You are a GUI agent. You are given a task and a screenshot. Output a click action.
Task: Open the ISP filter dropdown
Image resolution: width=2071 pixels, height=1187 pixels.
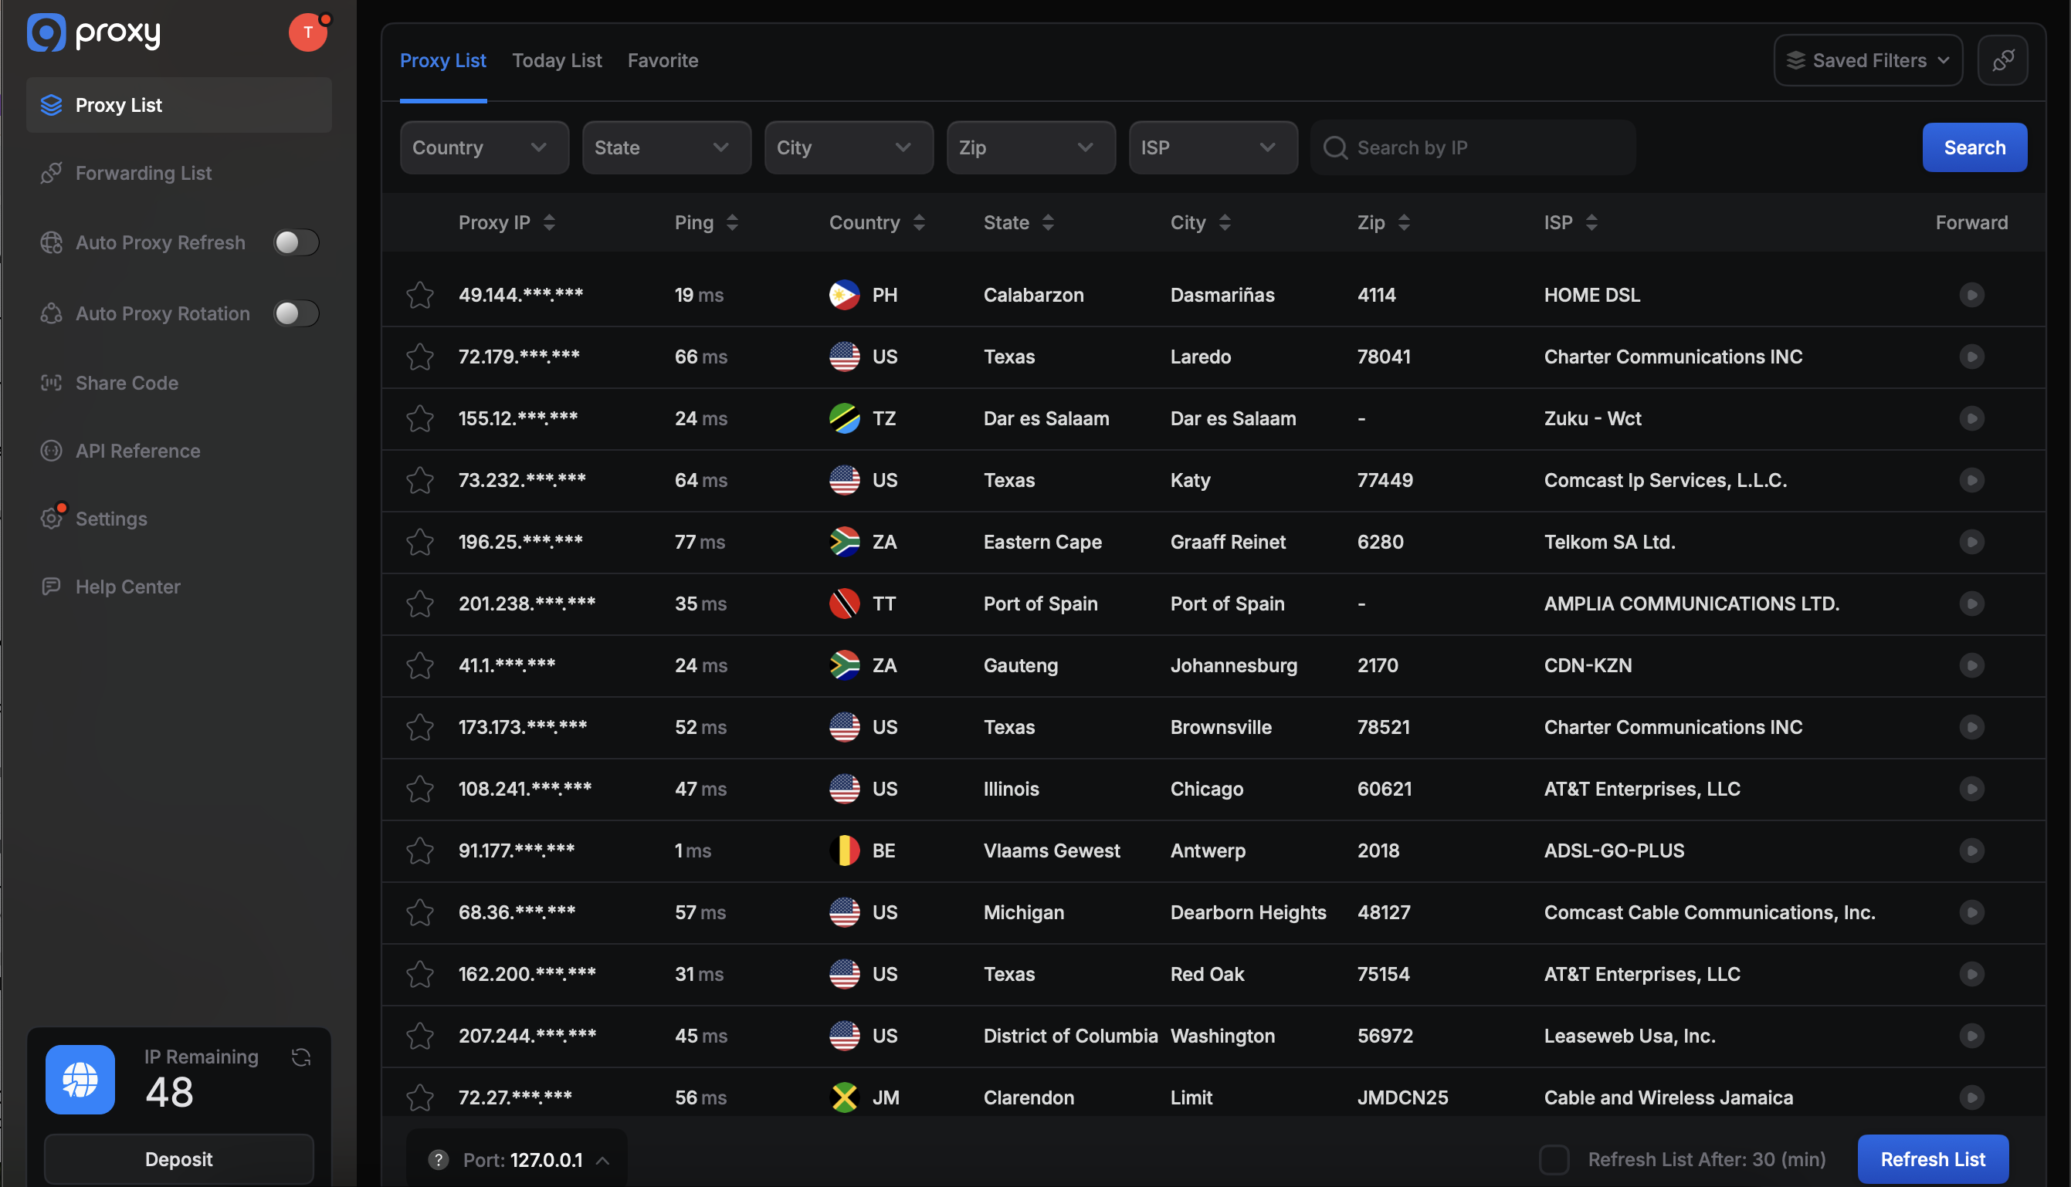tap(1213, 147)
